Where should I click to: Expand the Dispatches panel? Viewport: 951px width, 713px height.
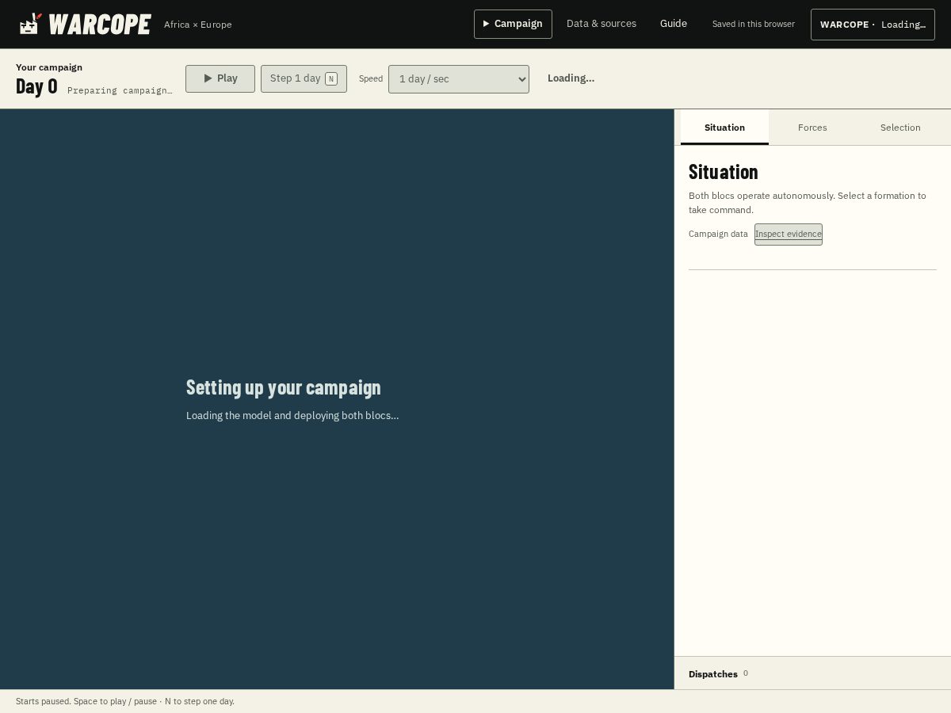[x=812, y=673]
